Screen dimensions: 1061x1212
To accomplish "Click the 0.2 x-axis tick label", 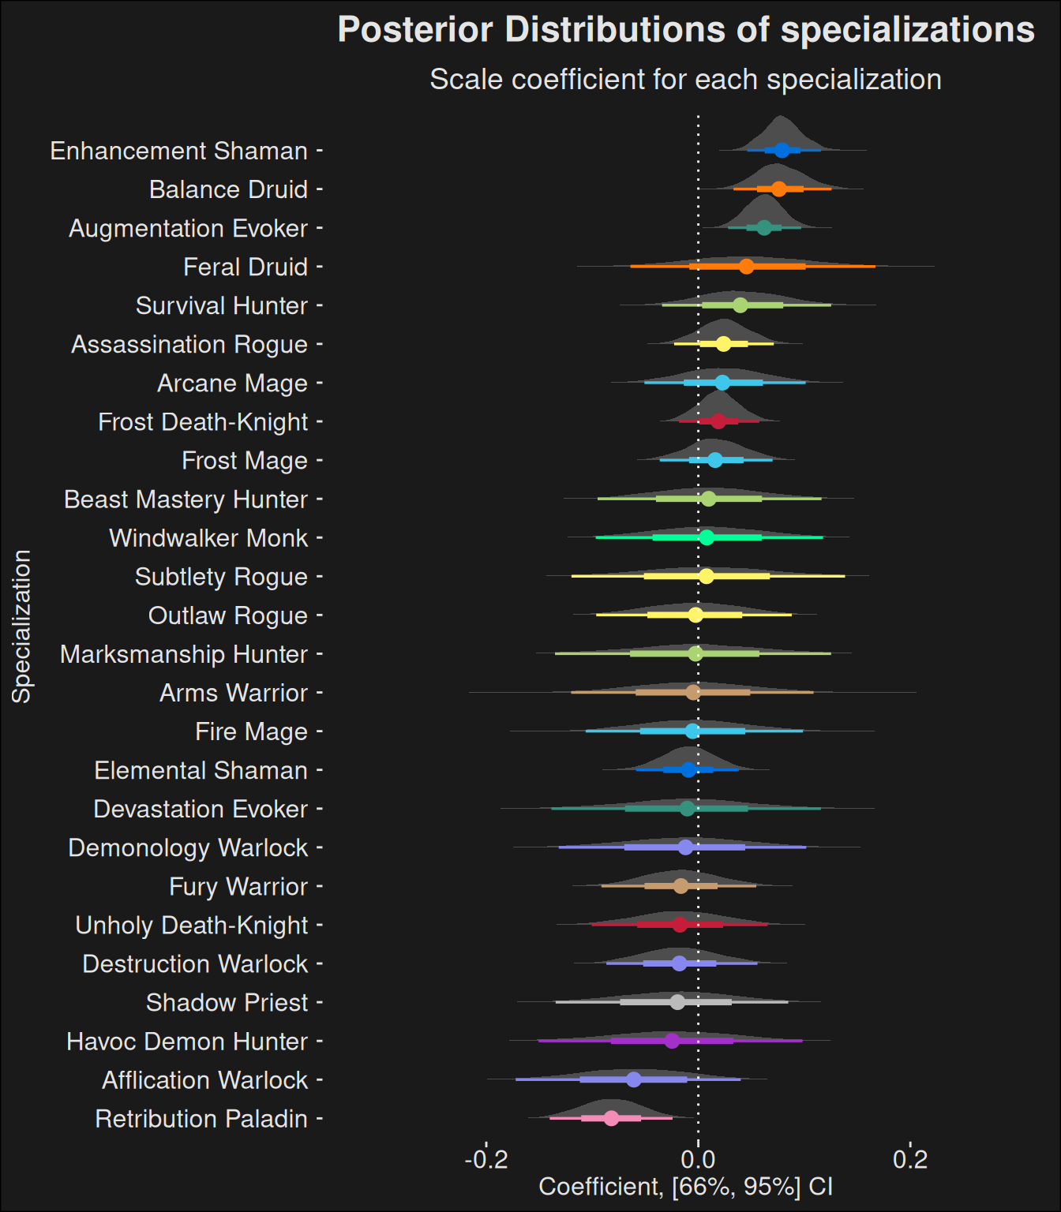I will [x=910, y=1159].
